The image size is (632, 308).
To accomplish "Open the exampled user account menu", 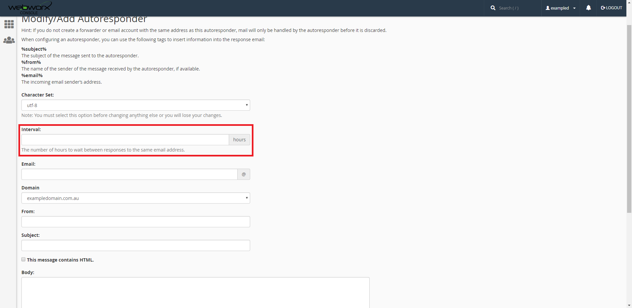I will (x=561, y=8).
